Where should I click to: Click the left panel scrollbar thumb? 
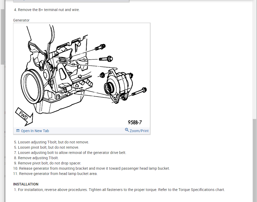coord(2,37)
